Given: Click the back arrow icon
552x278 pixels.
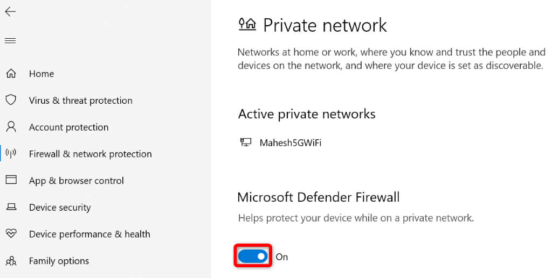Looking at the screenshot, I should pyautogui.click(x=10, y=12).
